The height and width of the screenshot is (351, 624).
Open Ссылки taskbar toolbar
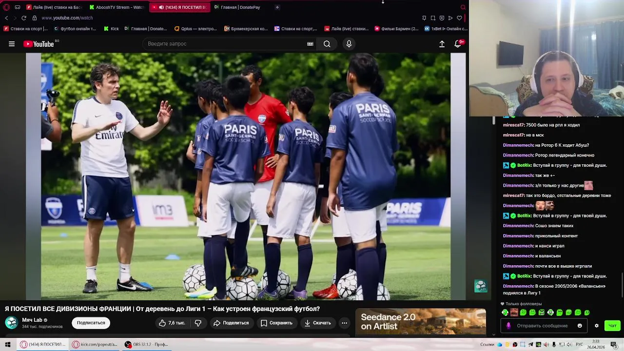pos(487,345)
